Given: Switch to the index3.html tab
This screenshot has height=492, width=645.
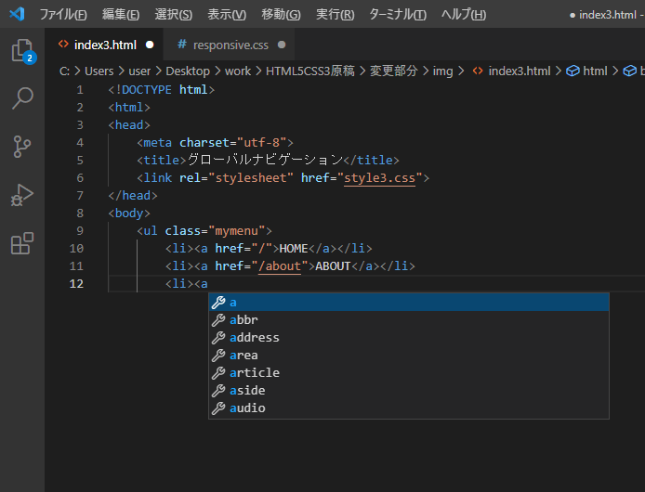Looking at the screenshot, I should pos(105,45).
